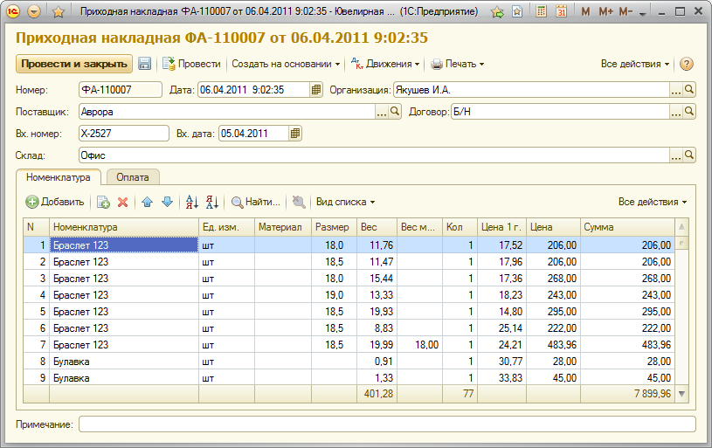Click the save diskette icon
This screenshot has width=712, height=448.
144,64
